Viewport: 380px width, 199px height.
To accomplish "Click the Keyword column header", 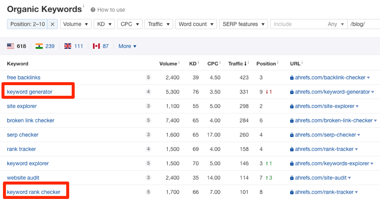I will (17, 64).
